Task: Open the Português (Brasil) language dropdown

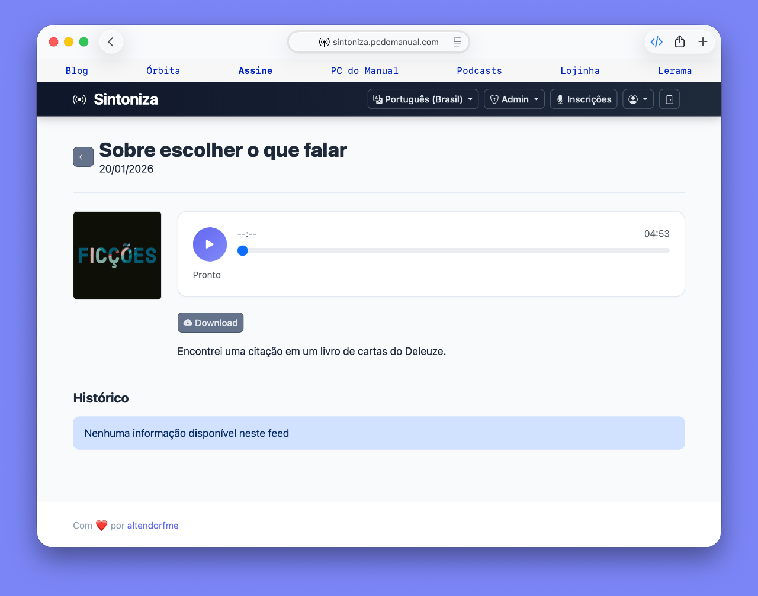Action: click(423, 99)
